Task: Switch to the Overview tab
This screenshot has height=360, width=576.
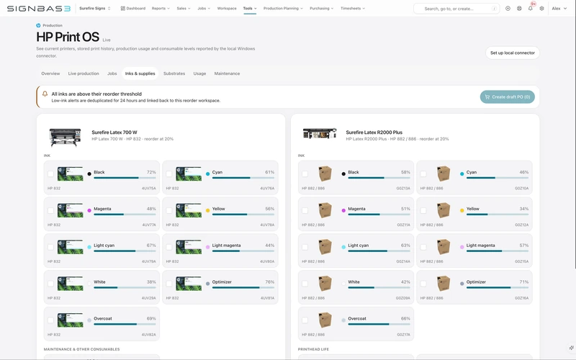Action: (50, 73)
